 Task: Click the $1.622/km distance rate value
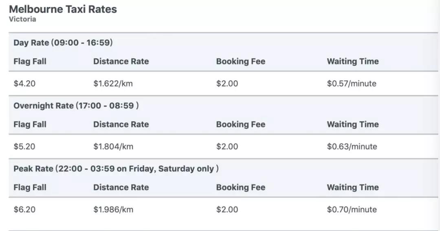[x=113, y=84]
